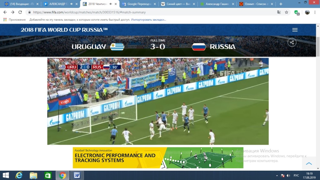Click the browser Back arrow
Viewport: 320px width, 180px height.
[5, 12]
